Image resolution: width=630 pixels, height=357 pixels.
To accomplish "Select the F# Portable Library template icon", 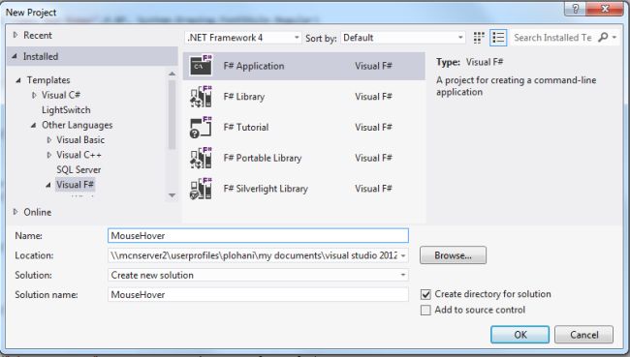I will (x=201, y=158).
